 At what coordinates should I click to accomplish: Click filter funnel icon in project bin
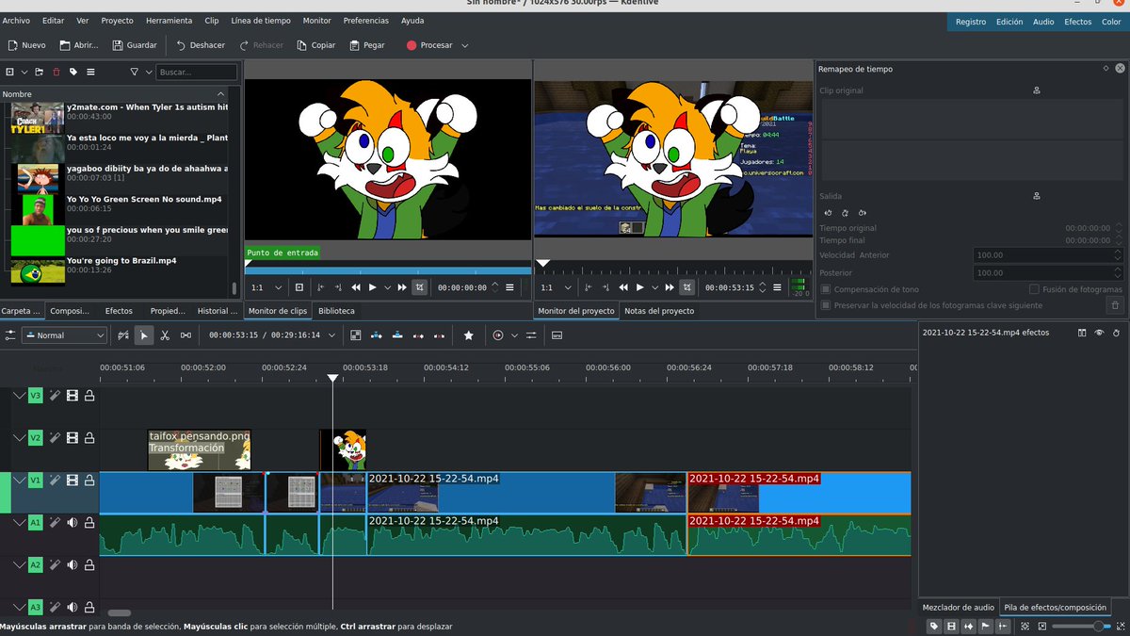coord(135,72)
